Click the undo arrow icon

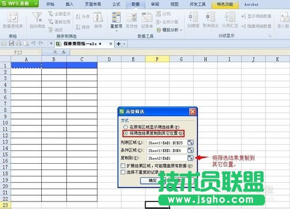click(33, 44)
